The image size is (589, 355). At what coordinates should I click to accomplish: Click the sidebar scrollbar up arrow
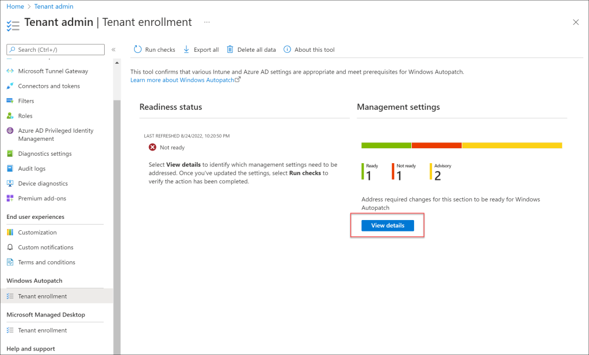[117, 63]
